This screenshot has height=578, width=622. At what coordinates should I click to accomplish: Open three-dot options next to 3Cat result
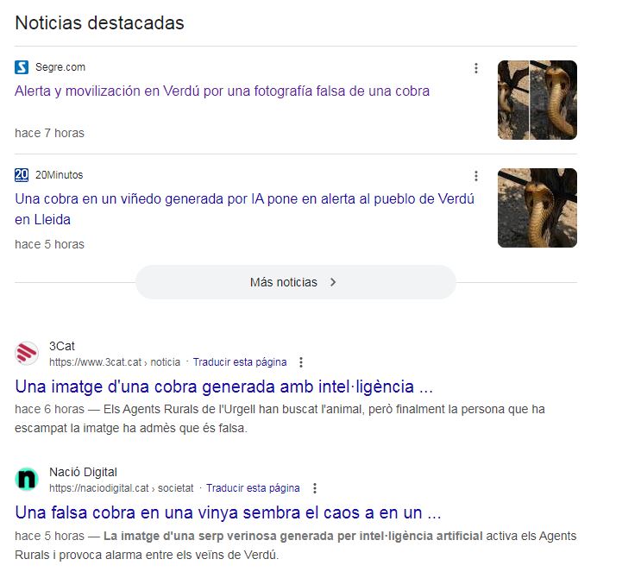tap(301, 362)
